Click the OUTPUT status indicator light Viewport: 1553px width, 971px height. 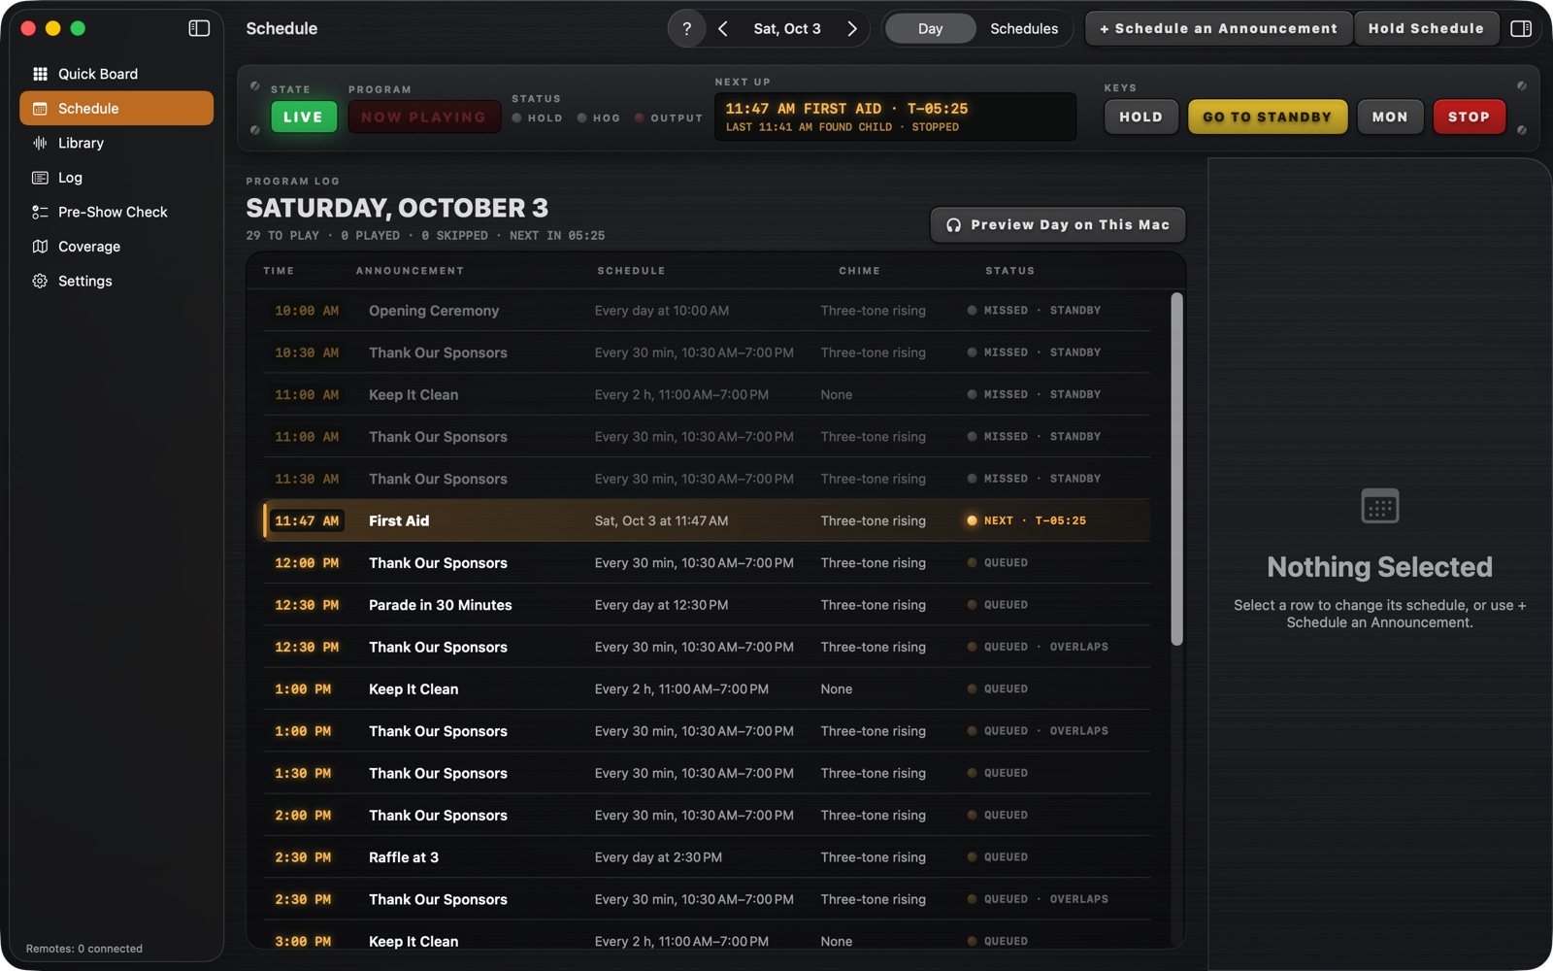tap(640, 118)
